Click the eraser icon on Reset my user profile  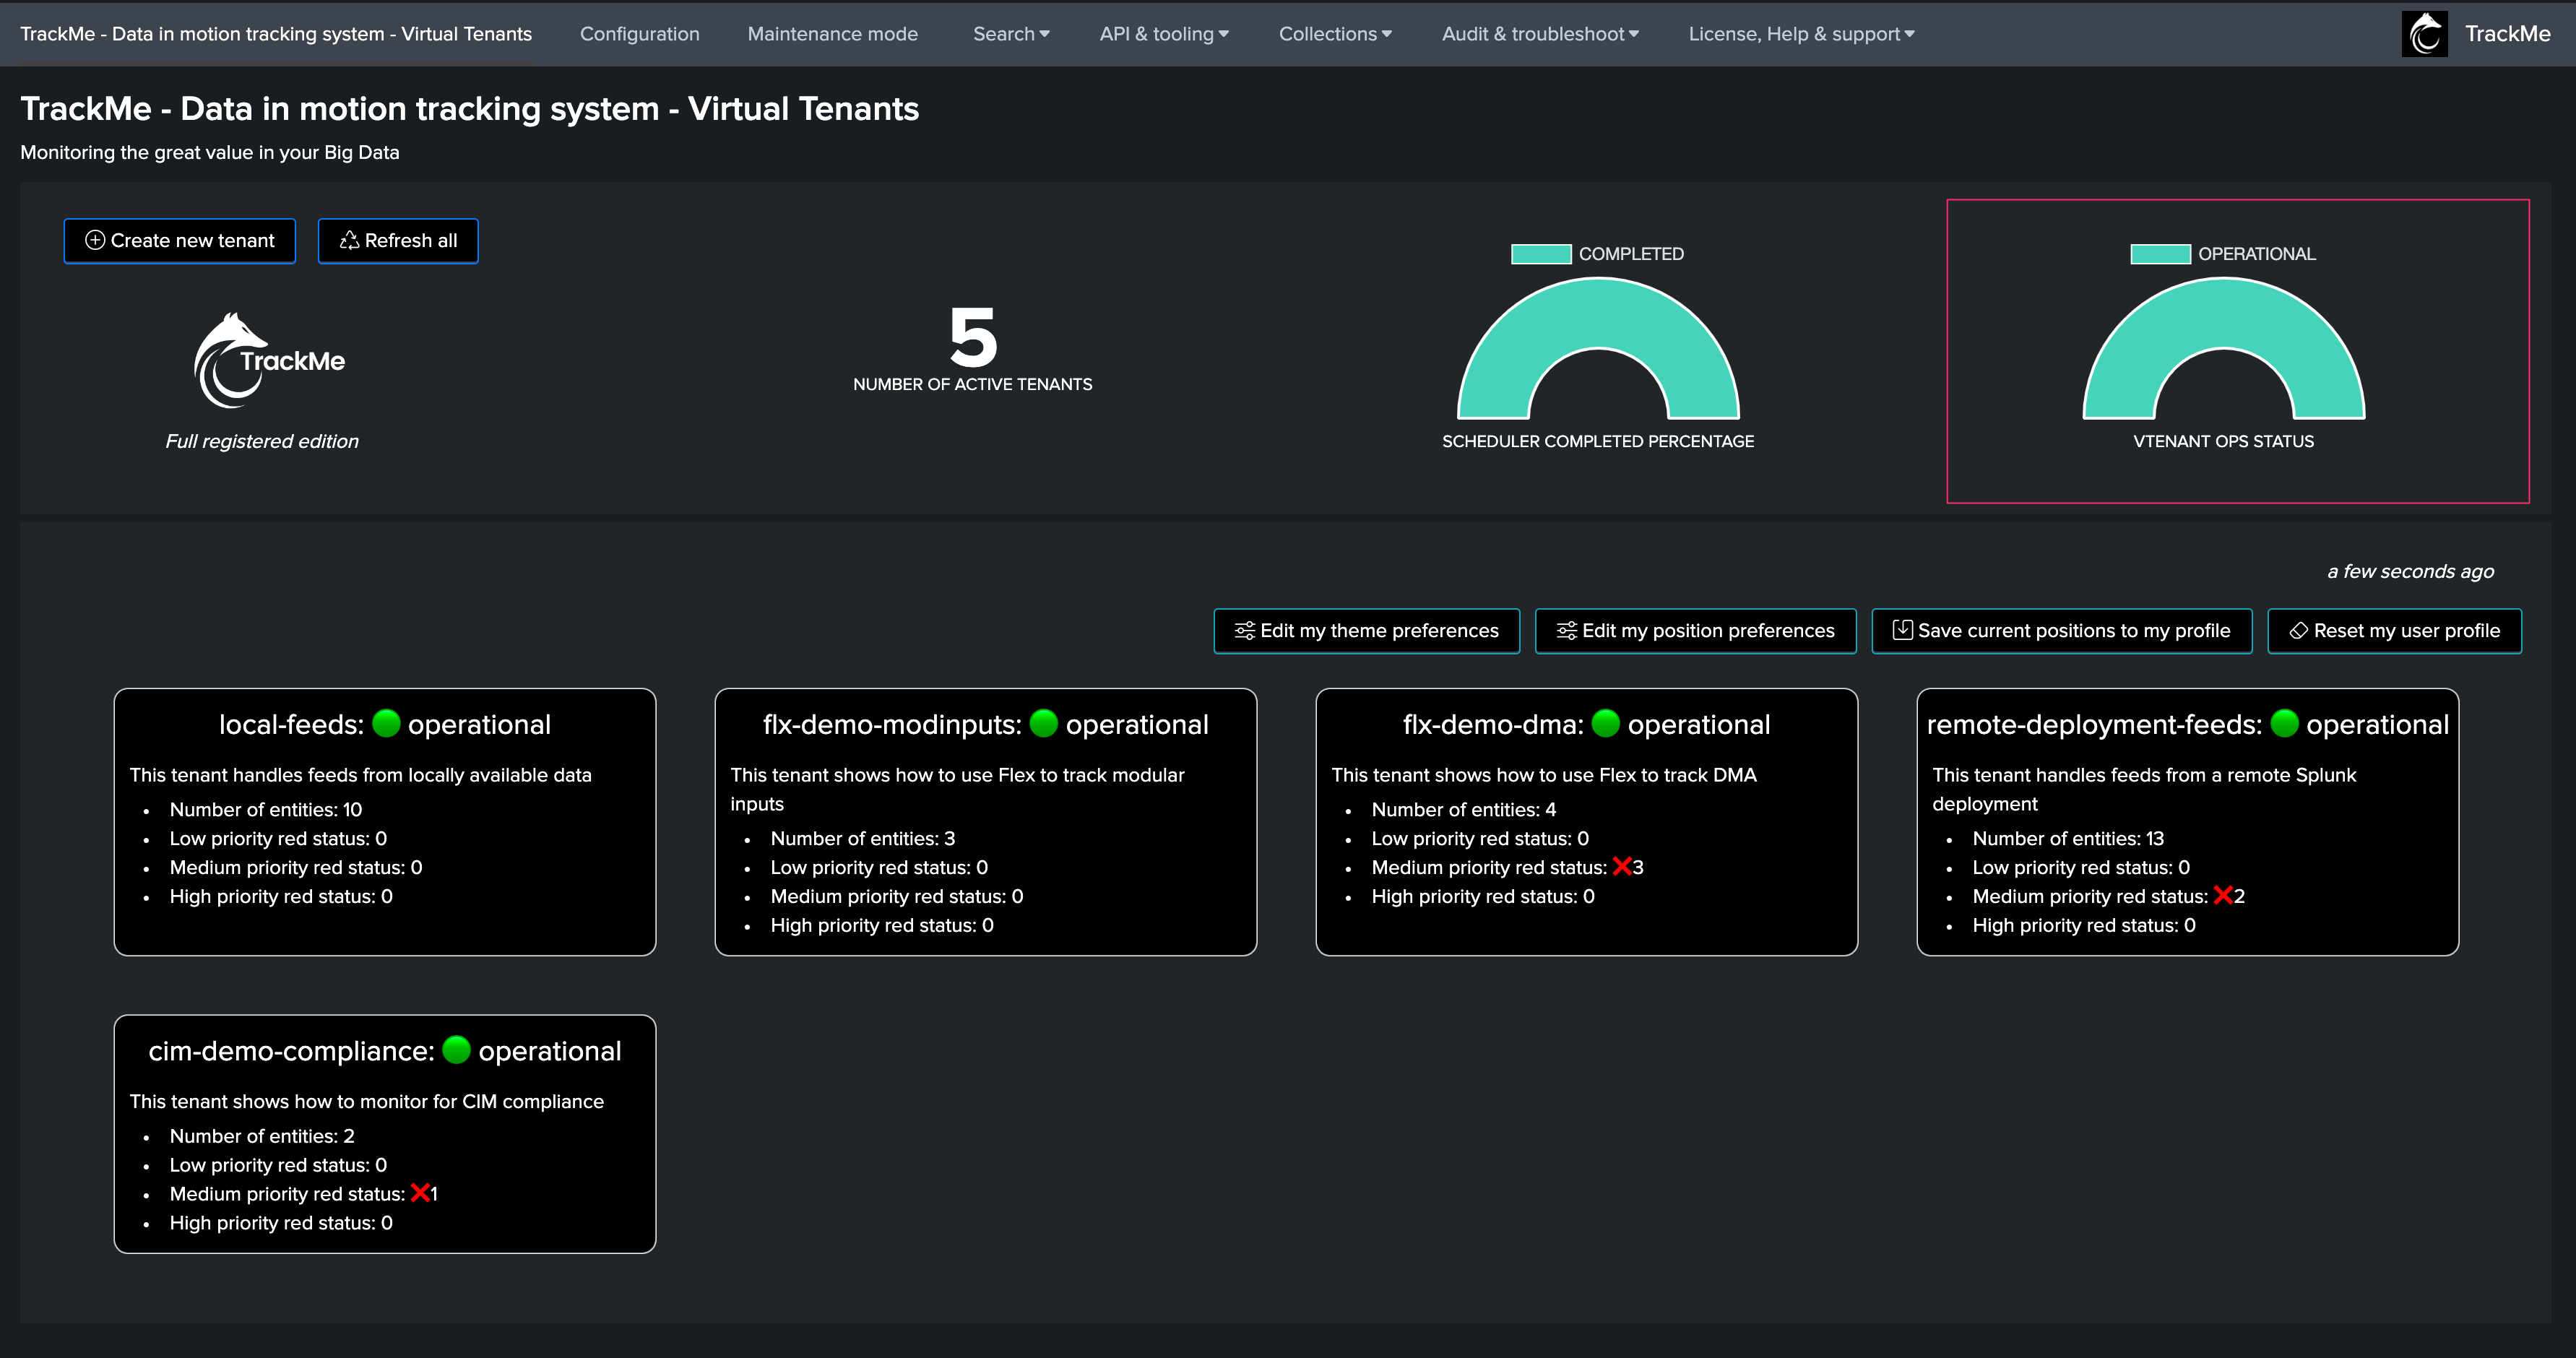tap(2299, 630)
